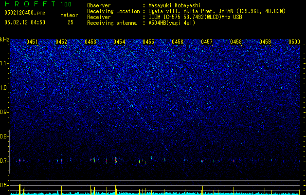The height and width of the screenshot is (195, 306).
Task: Click the time marker 0459
Action: [265, 42]
